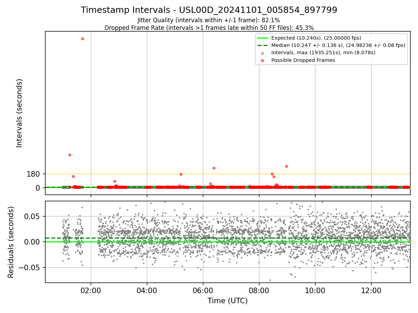
Task: Click the 'Intervals (seconds)' y-axis label
Action: 20,113
